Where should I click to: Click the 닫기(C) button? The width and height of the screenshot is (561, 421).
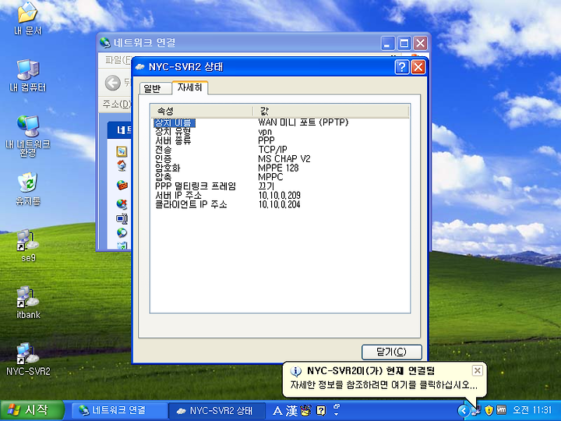click(x=392, y=352)
